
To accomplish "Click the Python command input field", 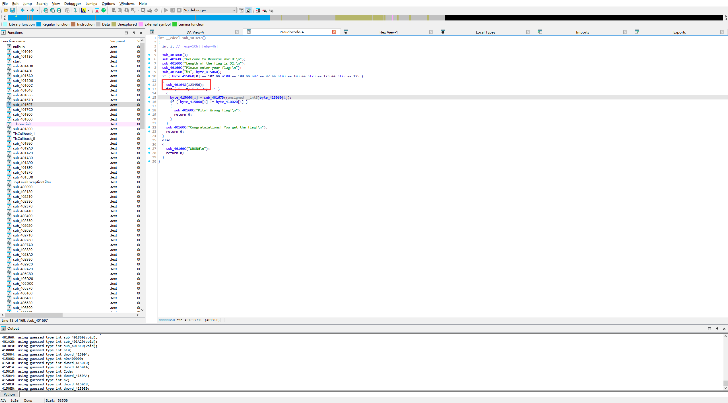I will point(370,394).
